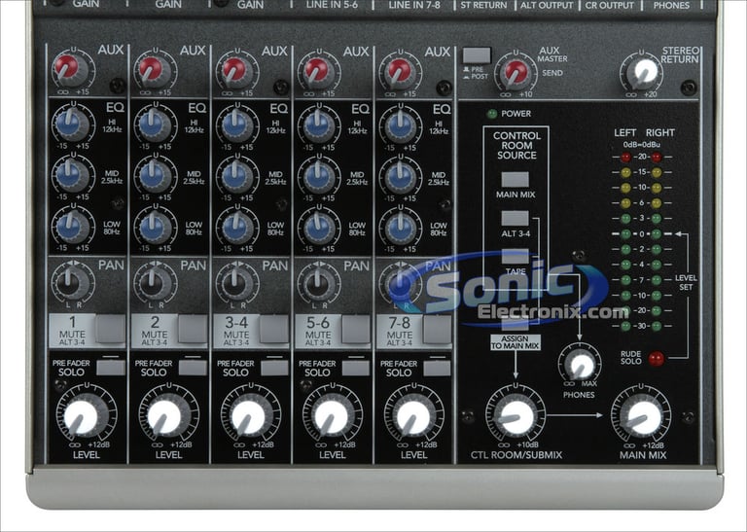Click the LEVEL SET label
Image resolution: width=747 pixels, height=532 pixels.
point(686,282)
